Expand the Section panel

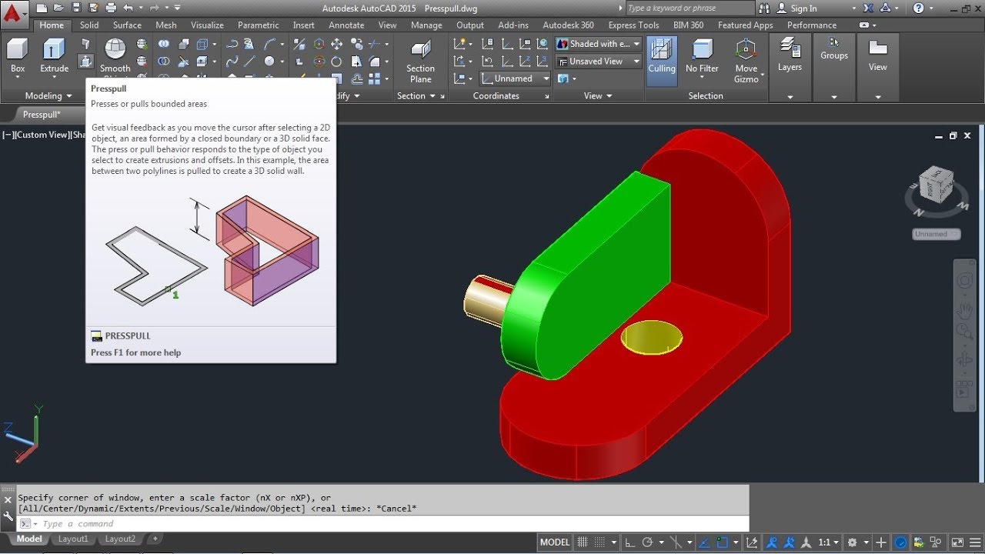pos(416,96)
